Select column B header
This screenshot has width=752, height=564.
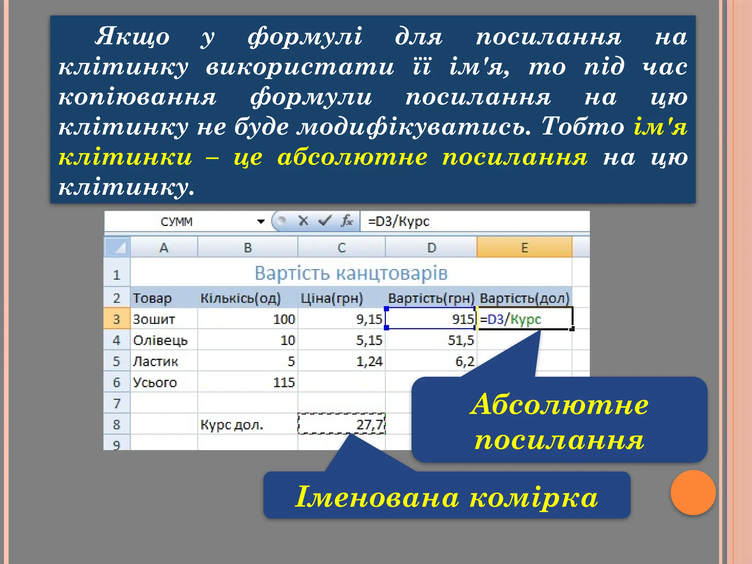[x=247, y=247]
